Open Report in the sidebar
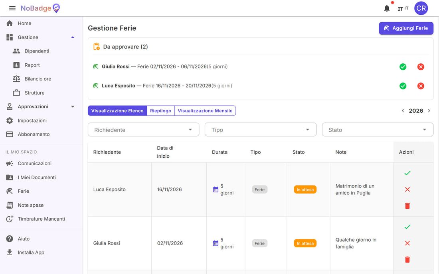 pyautogui.click(x=41, y=65)
